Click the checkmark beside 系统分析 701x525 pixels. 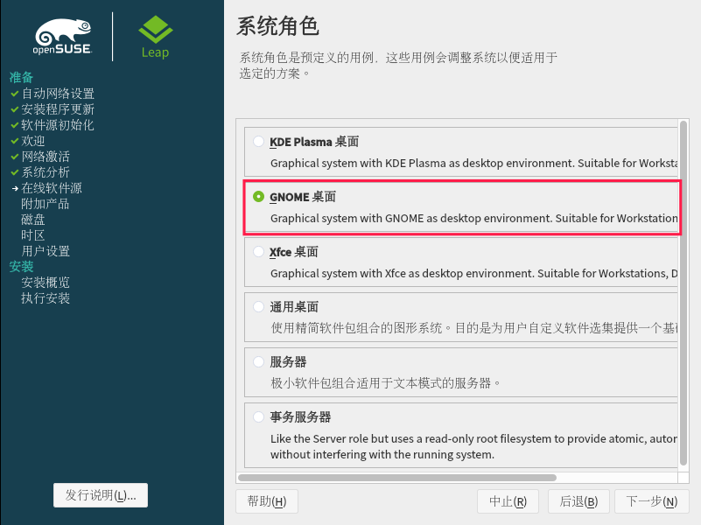(x=15, y=172)
